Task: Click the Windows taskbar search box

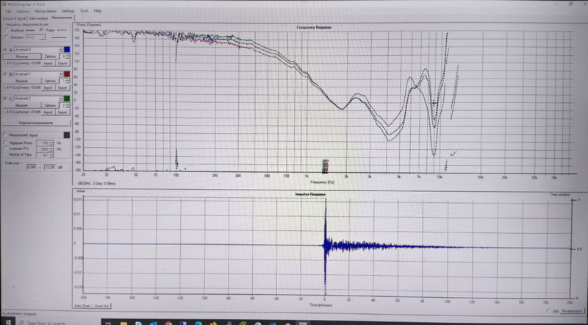Action: 58,322
